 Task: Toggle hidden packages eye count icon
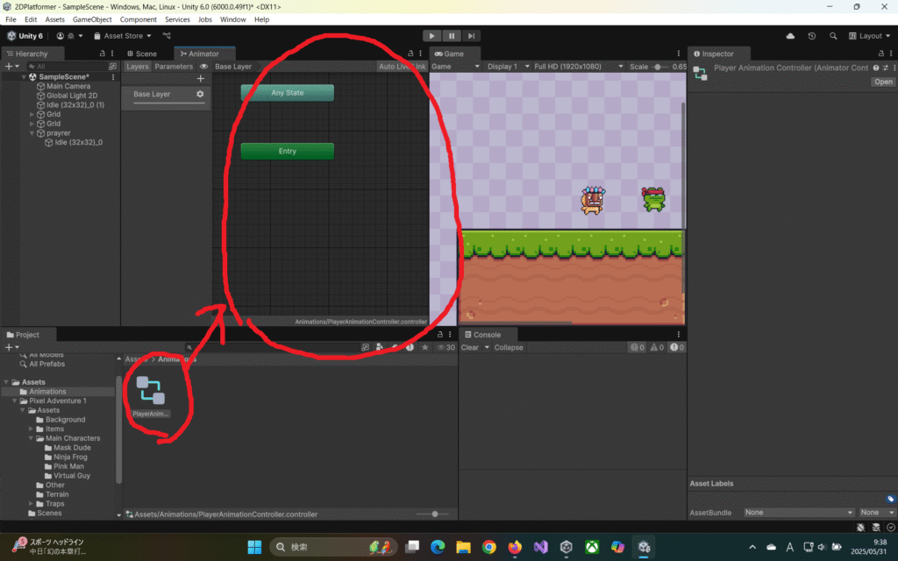coord(446,347)
